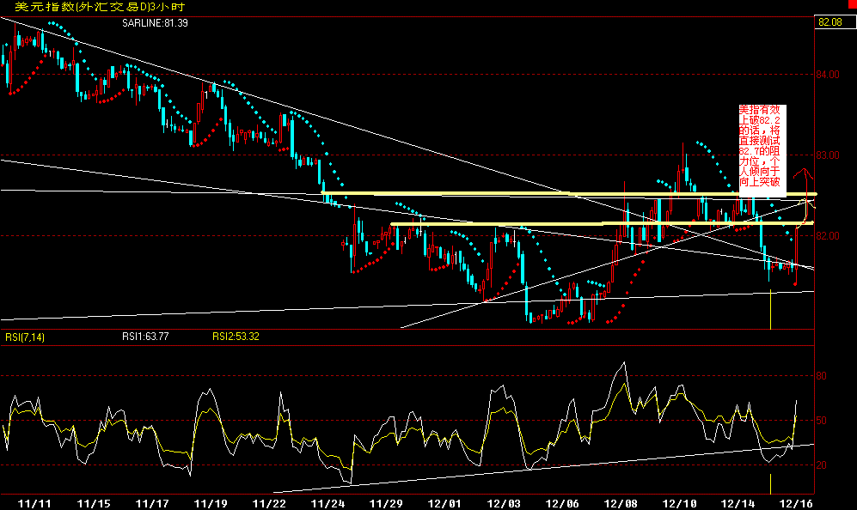
Task: Click the 83.00 price axis label
Action: 828,155
